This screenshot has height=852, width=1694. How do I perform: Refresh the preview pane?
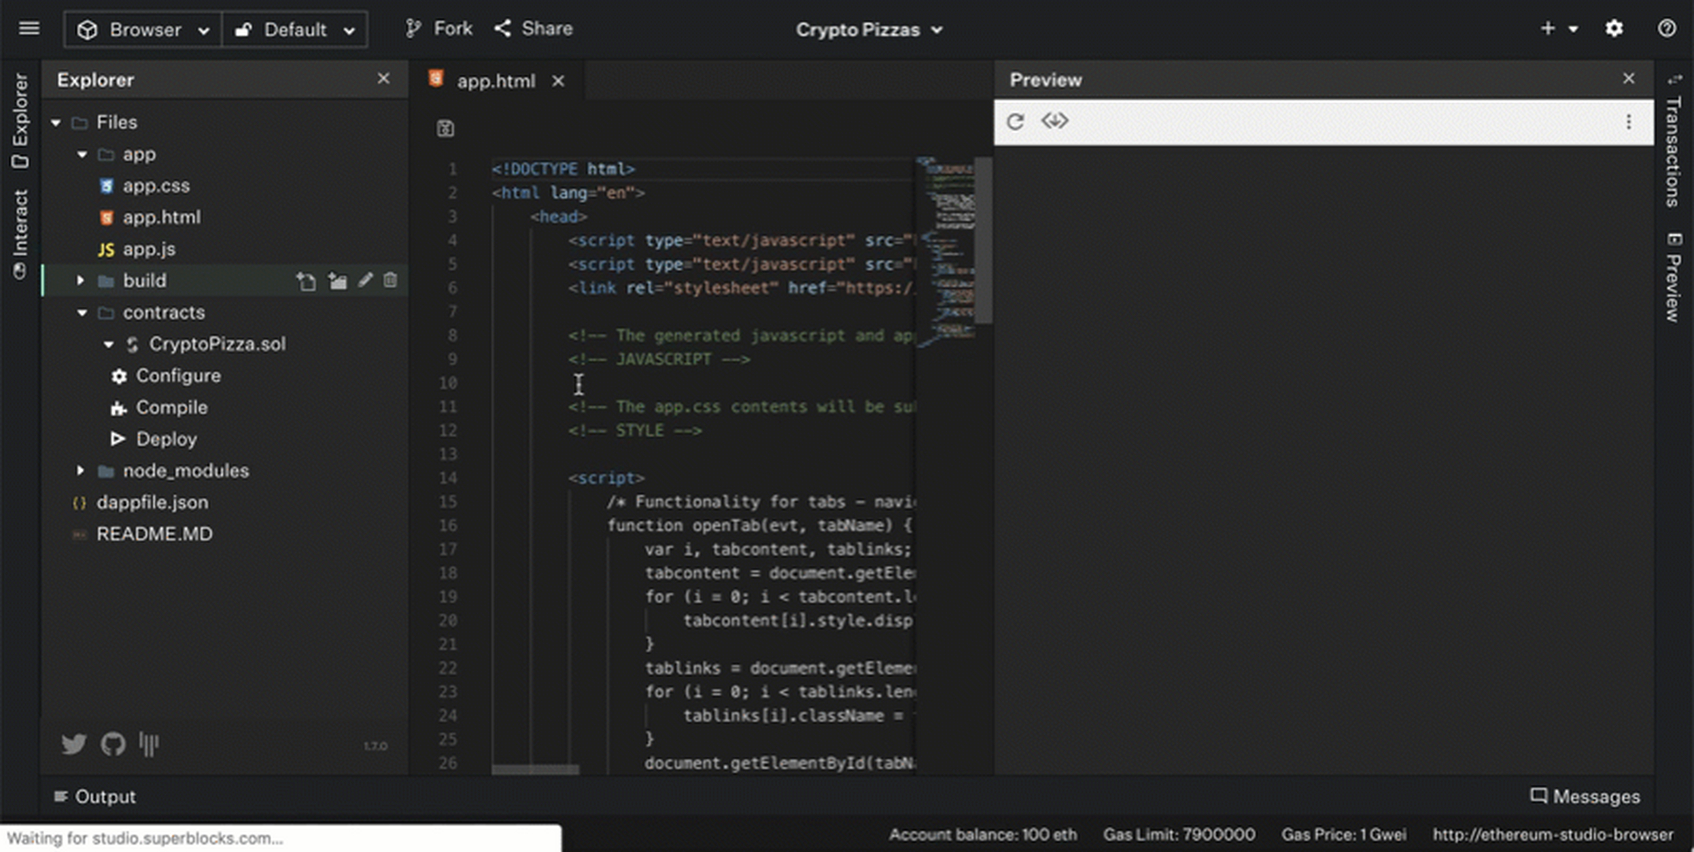tap(1015, 121)
